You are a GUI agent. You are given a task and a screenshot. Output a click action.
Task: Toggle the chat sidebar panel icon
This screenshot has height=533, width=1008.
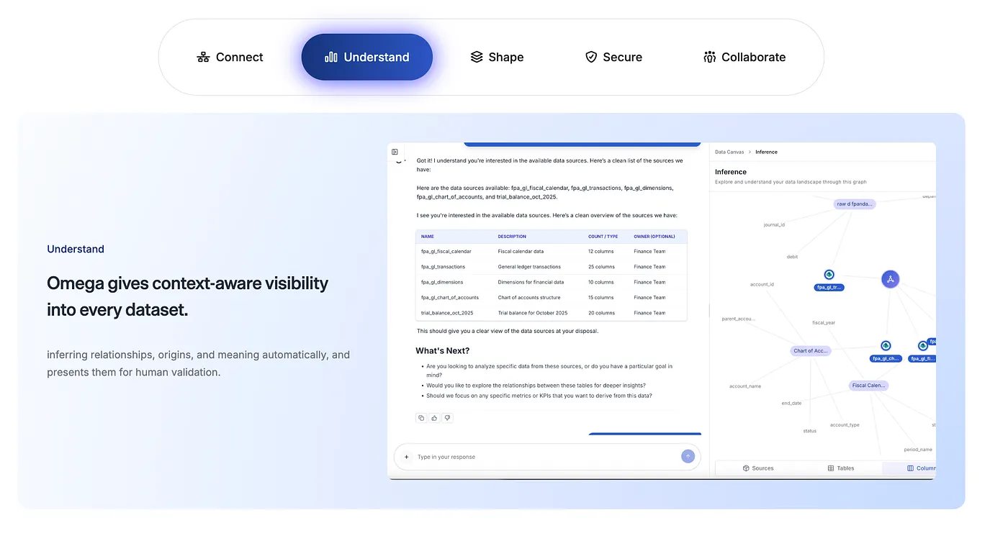(395, 152)
